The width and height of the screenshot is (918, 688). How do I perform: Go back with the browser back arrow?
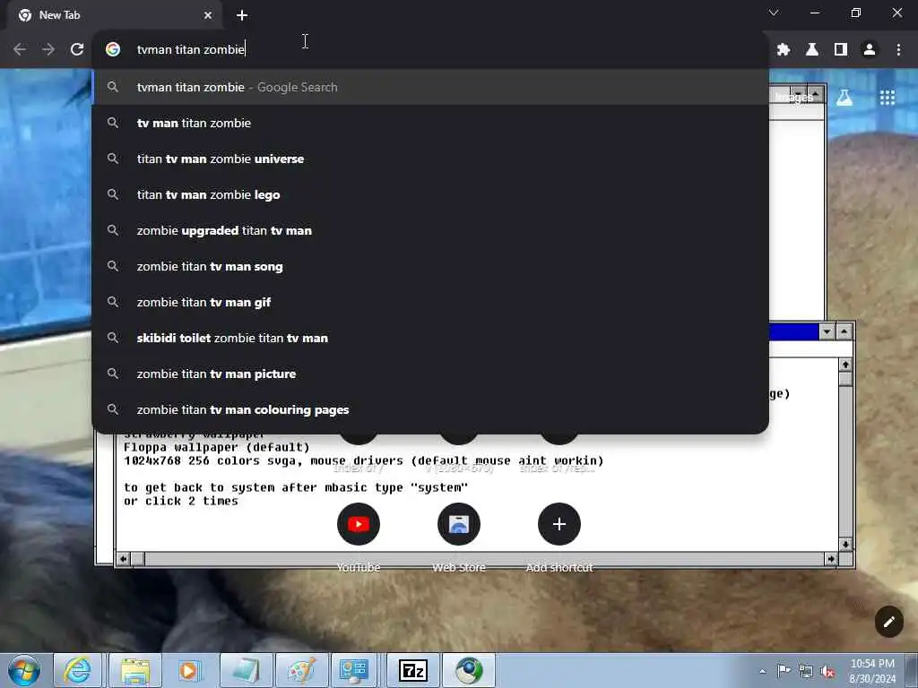[20, 50]
